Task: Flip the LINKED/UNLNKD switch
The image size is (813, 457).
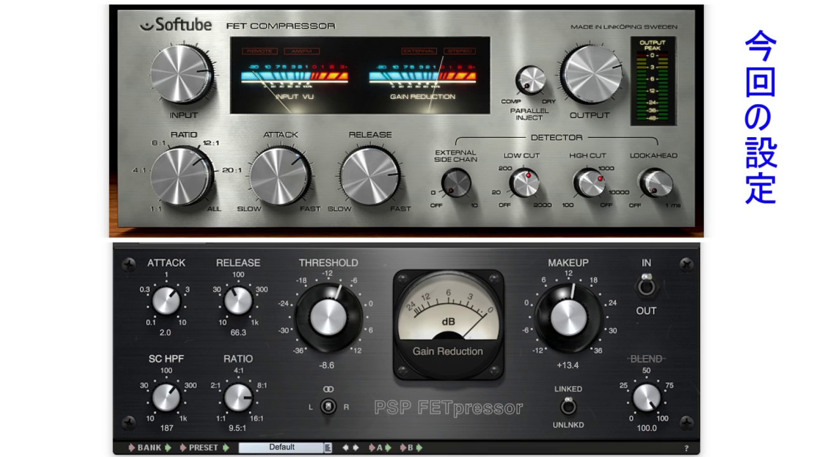Action: click(568, 405)
